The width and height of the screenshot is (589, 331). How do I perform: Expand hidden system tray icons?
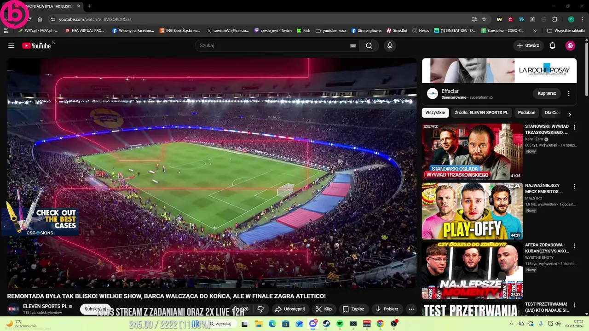[511, 324]
